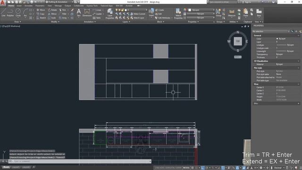
Task: Click the Group tool
Action: tap(218, 13)
